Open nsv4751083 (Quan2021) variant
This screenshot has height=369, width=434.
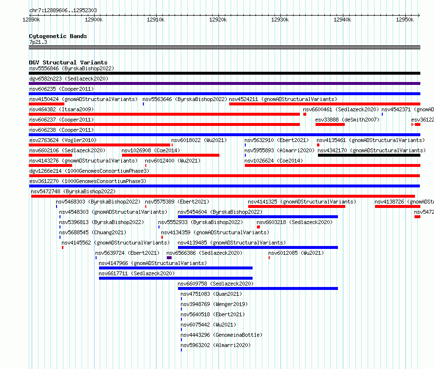point(211,294)
